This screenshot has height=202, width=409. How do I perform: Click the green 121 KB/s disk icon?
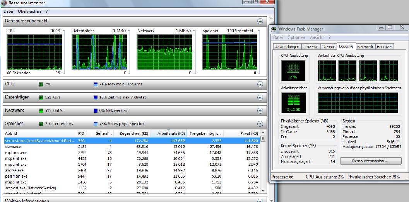(41, 97)
